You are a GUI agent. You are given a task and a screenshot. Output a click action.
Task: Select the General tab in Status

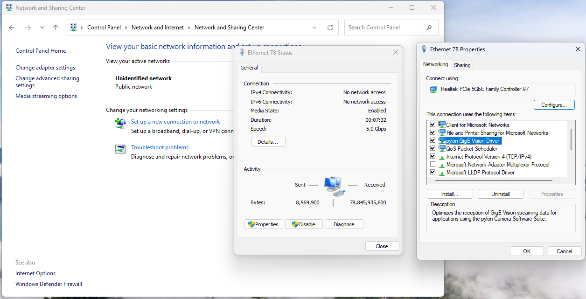coord(249,68)
